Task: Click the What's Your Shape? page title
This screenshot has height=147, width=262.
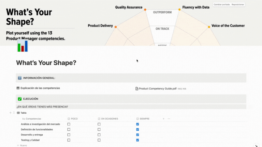Action: pyautogui.click(x=46, y=63)
